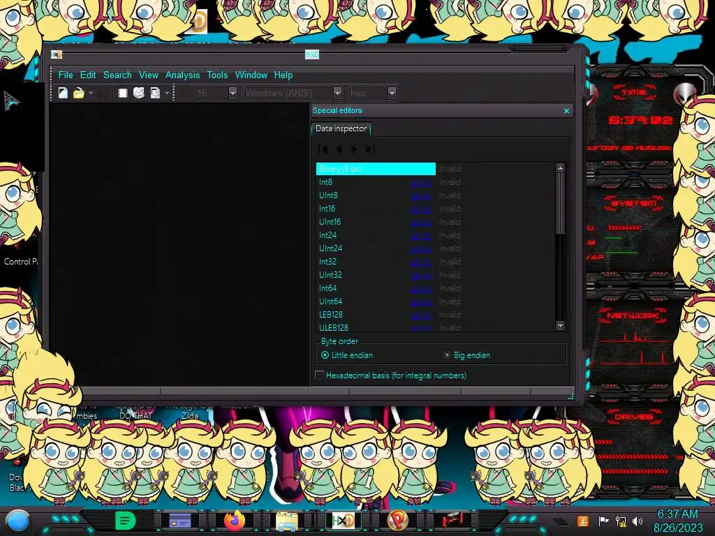Click the HxD taskbar button
The image size is (715, 536).
tap(343, 521)
